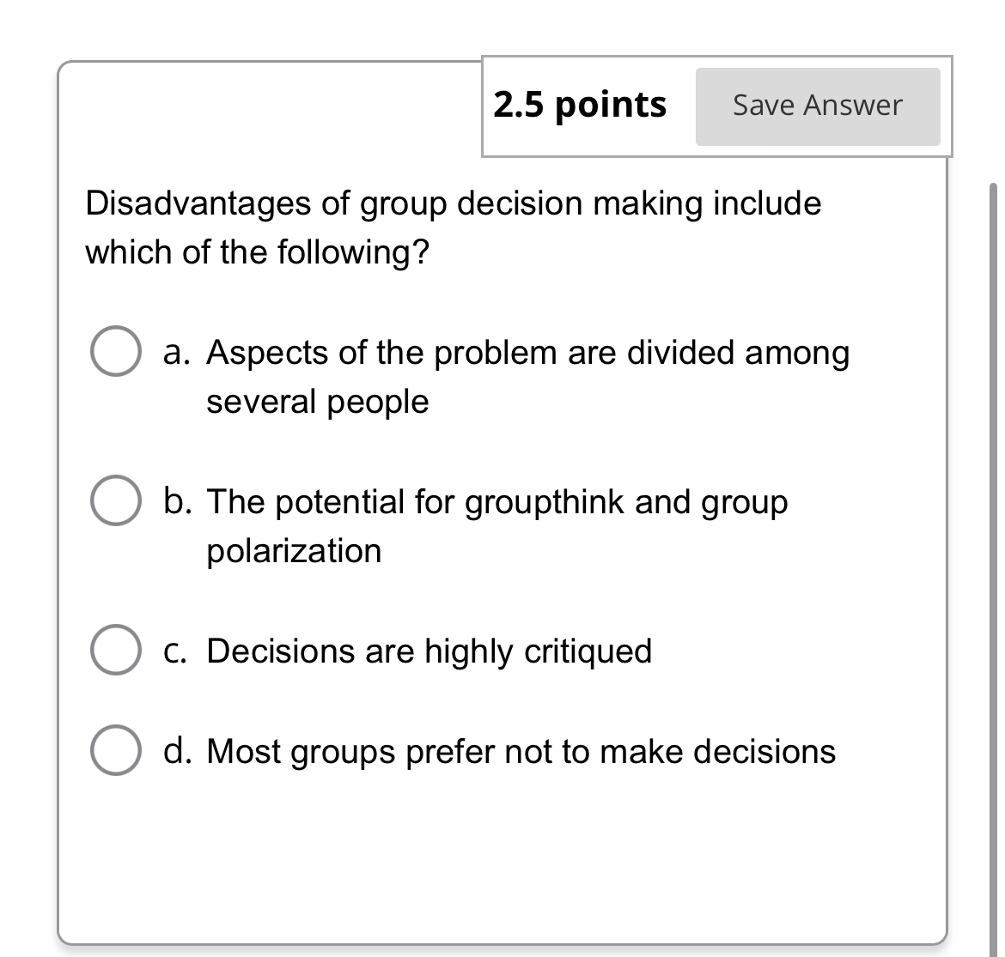Image resolution: width=1005 pixels, height=957 pixels.
Task: Select option d as your answer
Action: pyautogui.click(x=115, y=751)
